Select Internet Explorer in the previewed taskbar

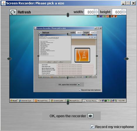coord(26,101)
